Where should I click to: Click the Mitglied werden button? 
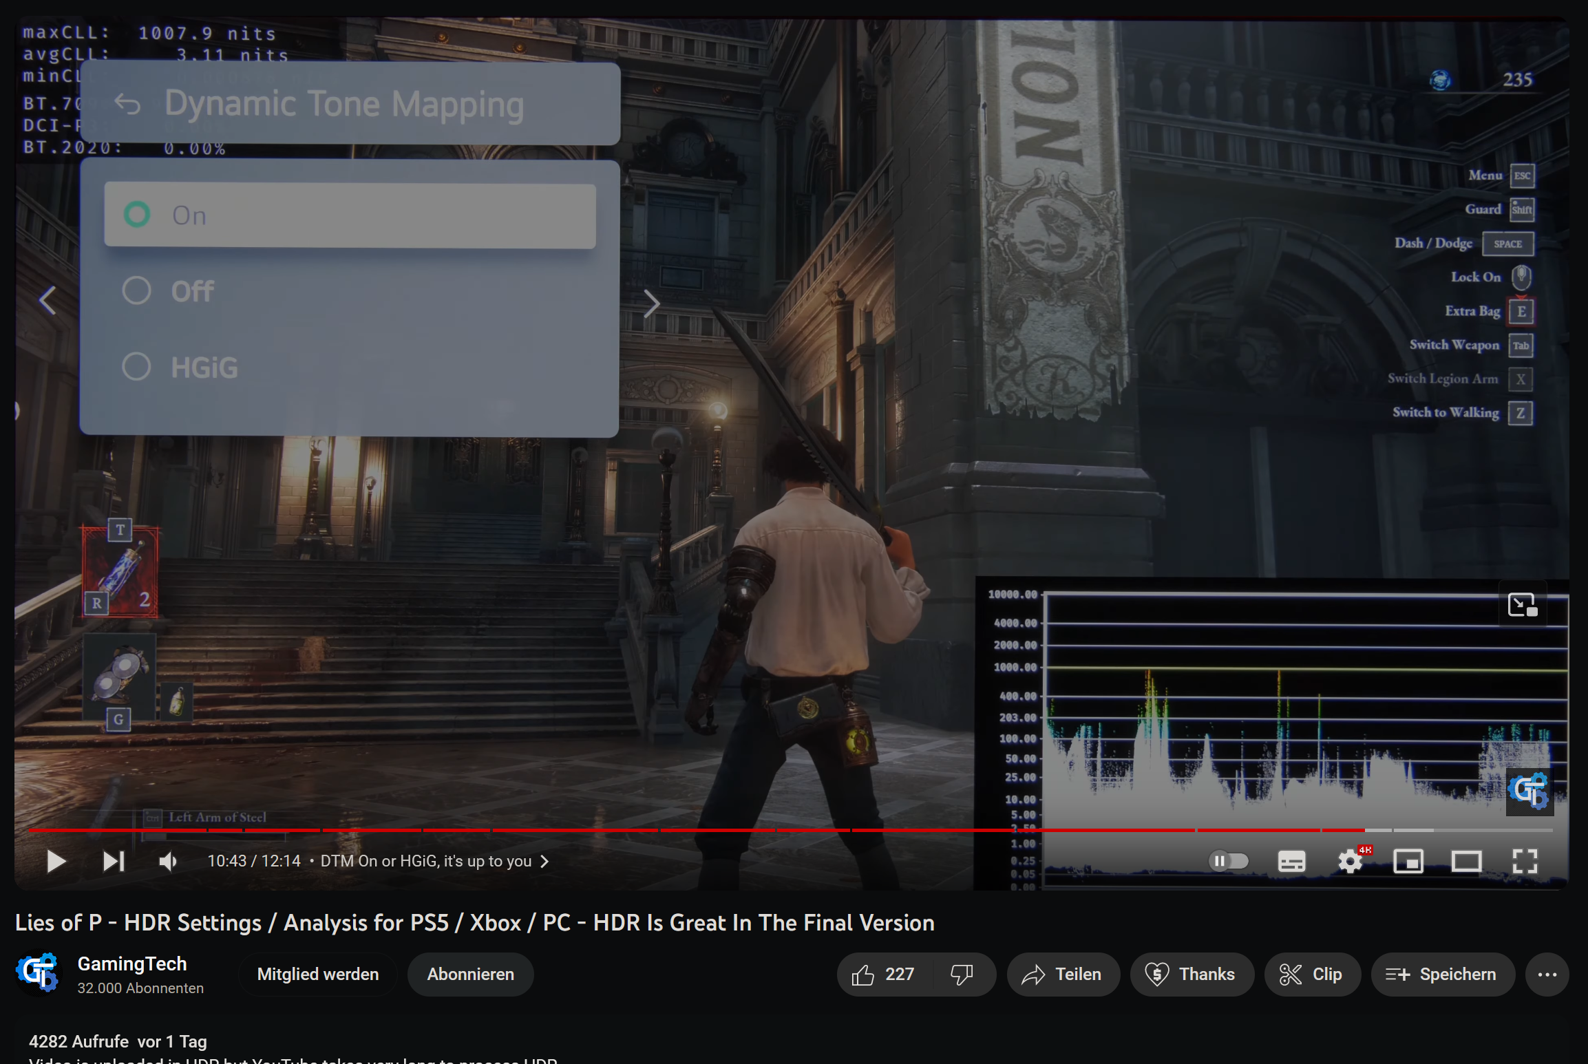[x=317, y=974]
